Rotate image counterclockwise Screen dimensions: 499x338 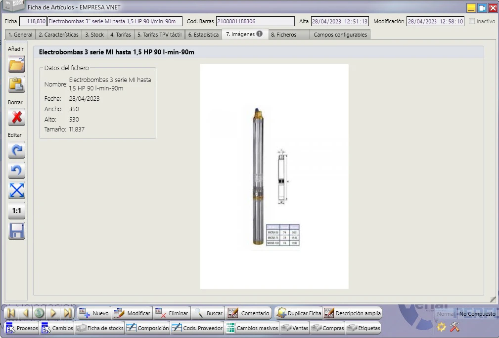coord(16,170)
